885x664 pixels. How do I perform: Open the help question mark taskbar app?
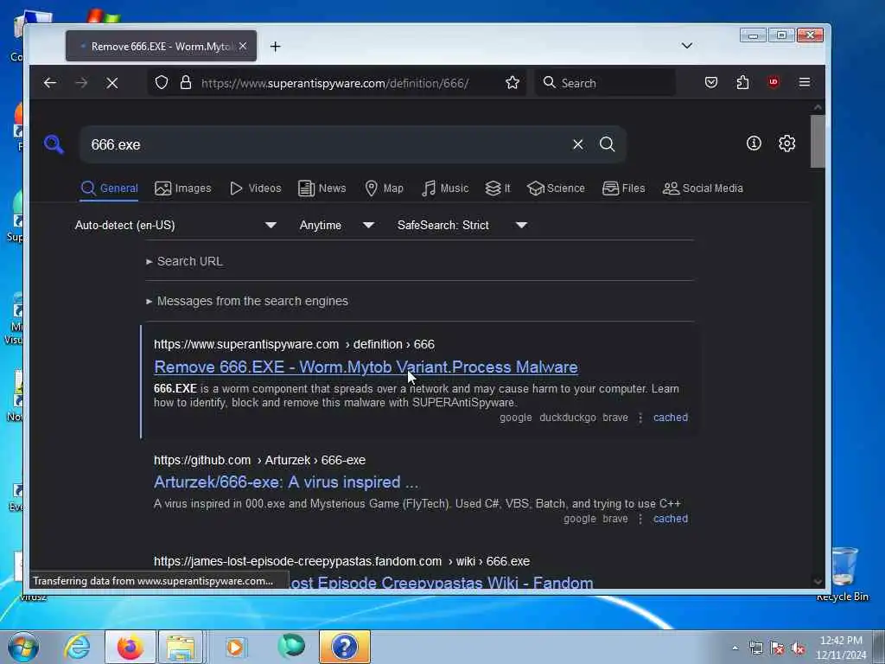(x=344, y=647)
